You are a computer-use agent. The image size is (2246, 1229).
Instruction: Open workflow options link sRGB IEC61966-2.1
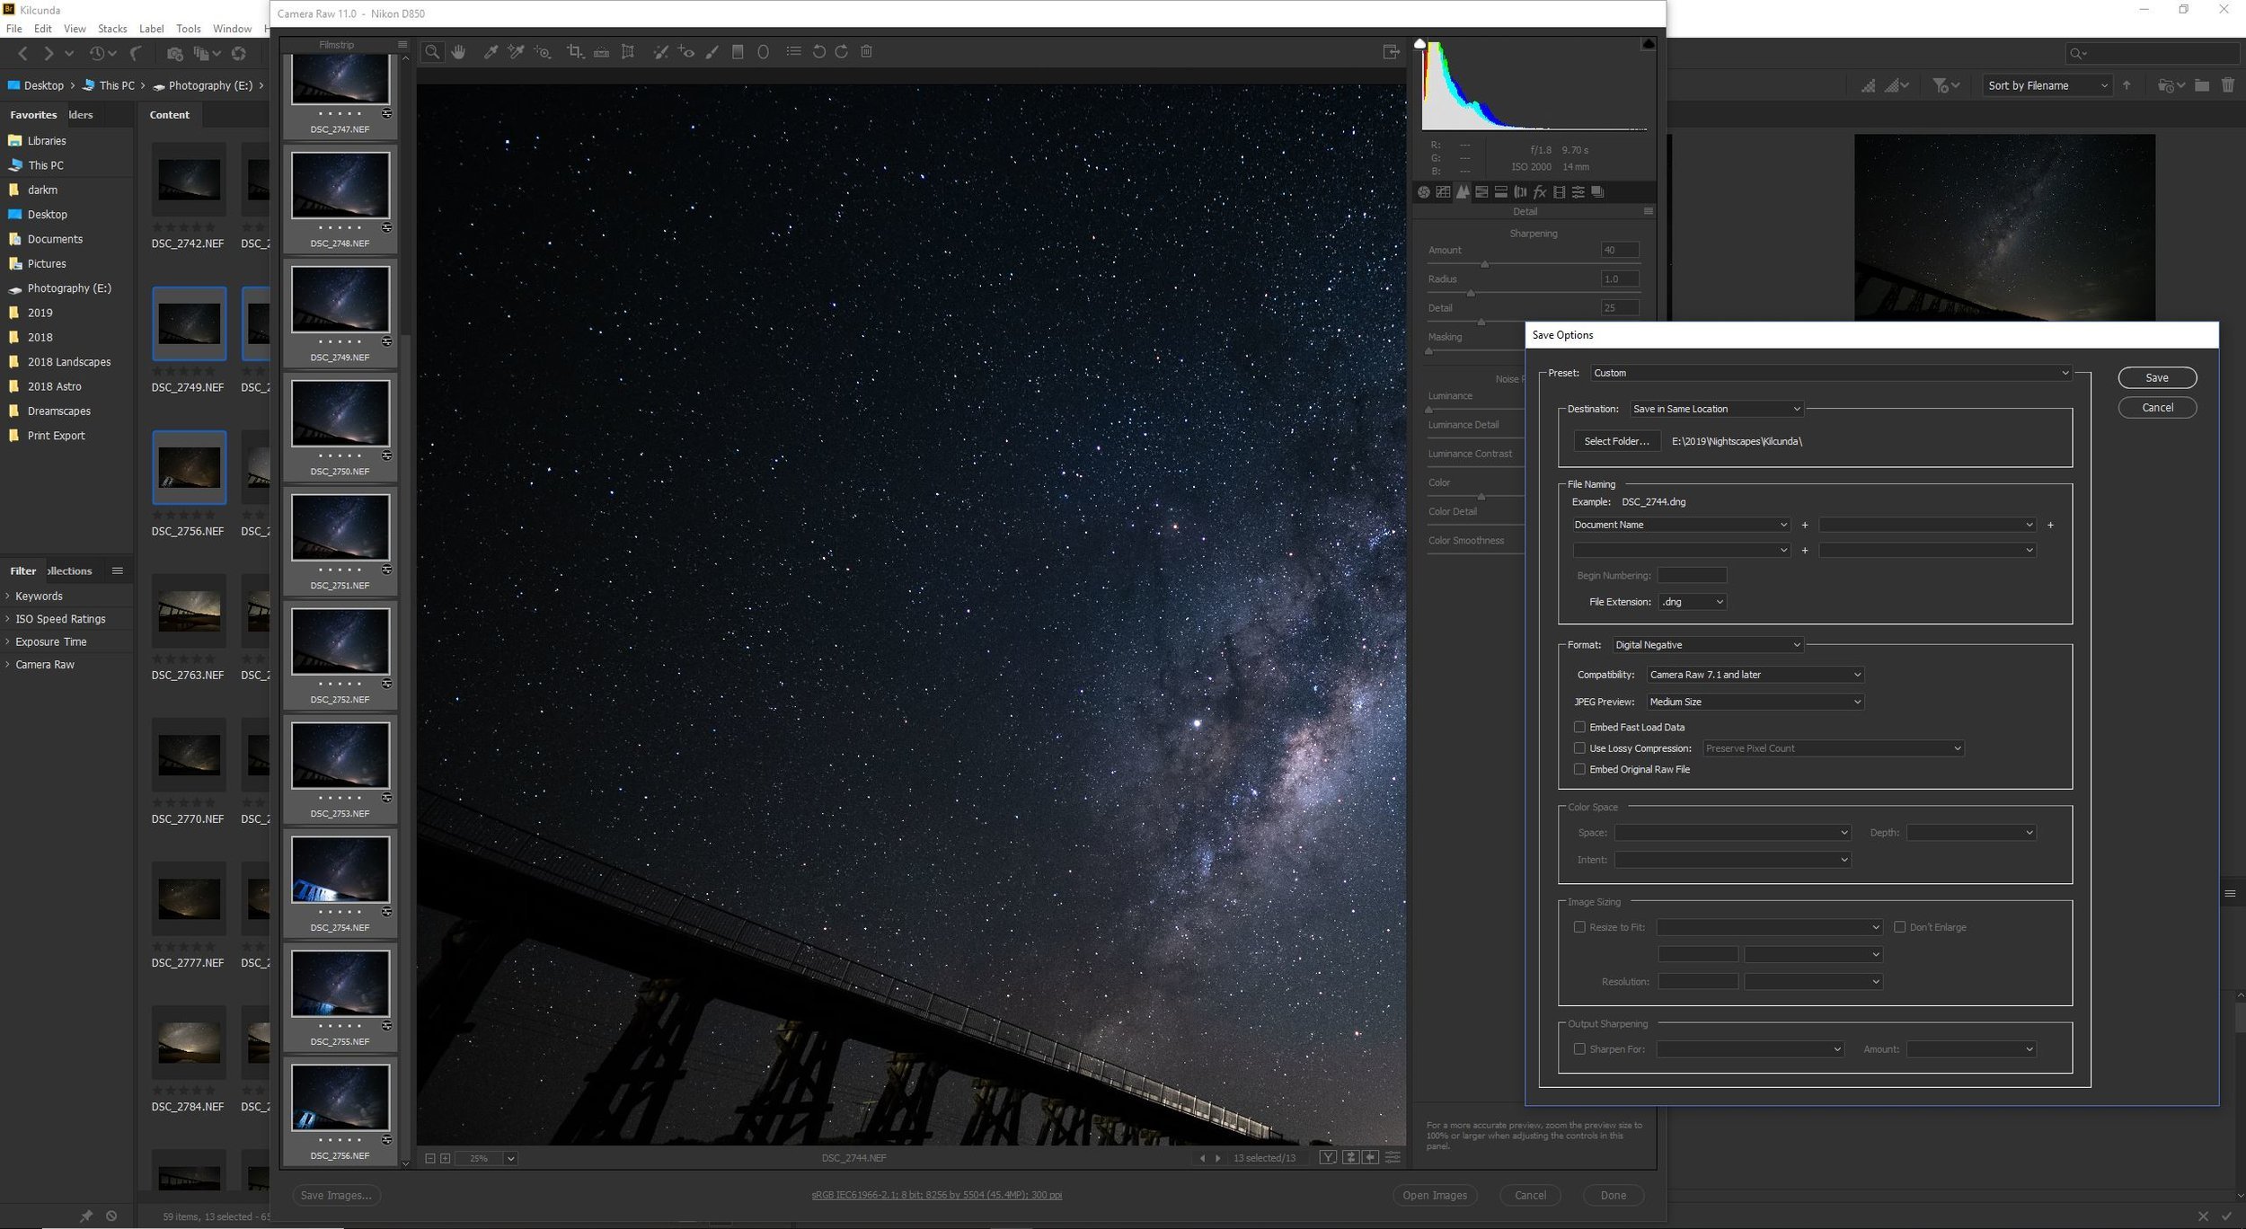pyautogui.click(x=936, y=1195)
